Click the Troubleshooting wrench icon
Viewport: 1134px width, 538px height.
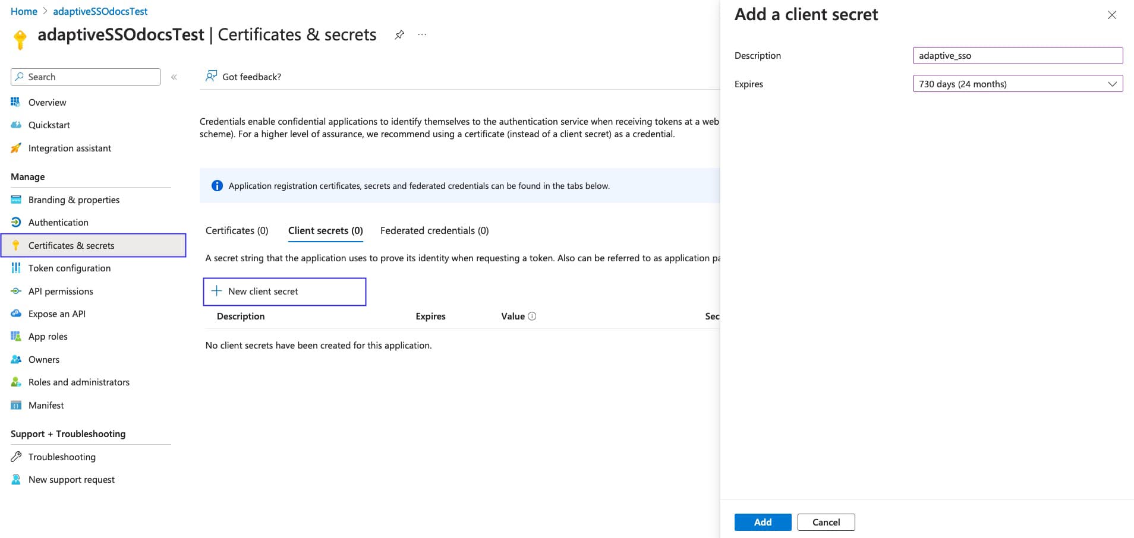16,457
